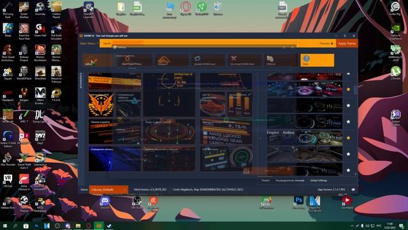Viewport: 408px width, 230px height.
Task: Open the Squad desktop shortcut
Action: tap(8, 73)
